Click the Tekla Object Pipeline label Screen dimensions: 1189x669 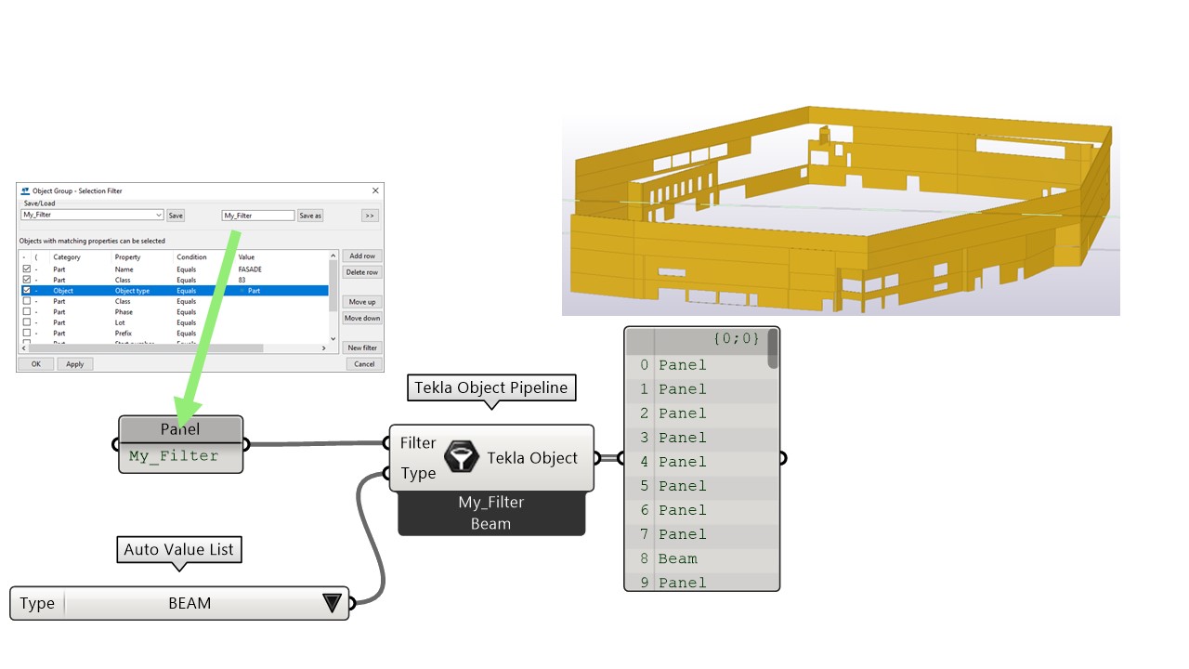[x=491, y=388]
